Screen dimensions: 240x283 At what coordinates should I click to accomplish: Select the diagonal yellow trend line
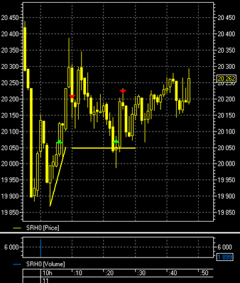pos(58,176)
